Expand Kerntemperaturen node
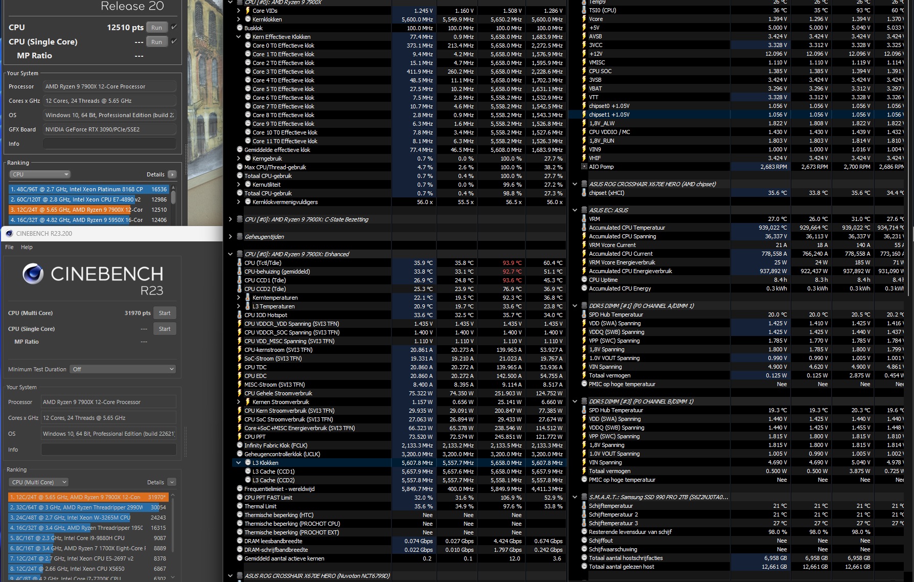The image size is (914, 582). [239, 298]
